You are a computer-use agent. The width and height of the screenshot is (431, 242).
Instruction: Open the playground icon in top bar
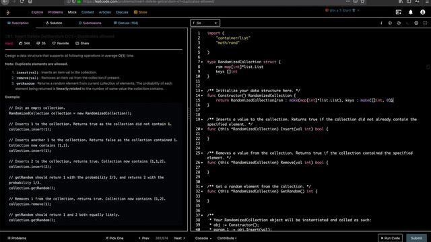click(399, 12)
